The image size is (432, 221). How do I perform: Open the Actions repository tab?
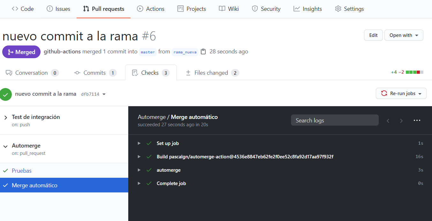pyautogui.click(x=151, y=9)
